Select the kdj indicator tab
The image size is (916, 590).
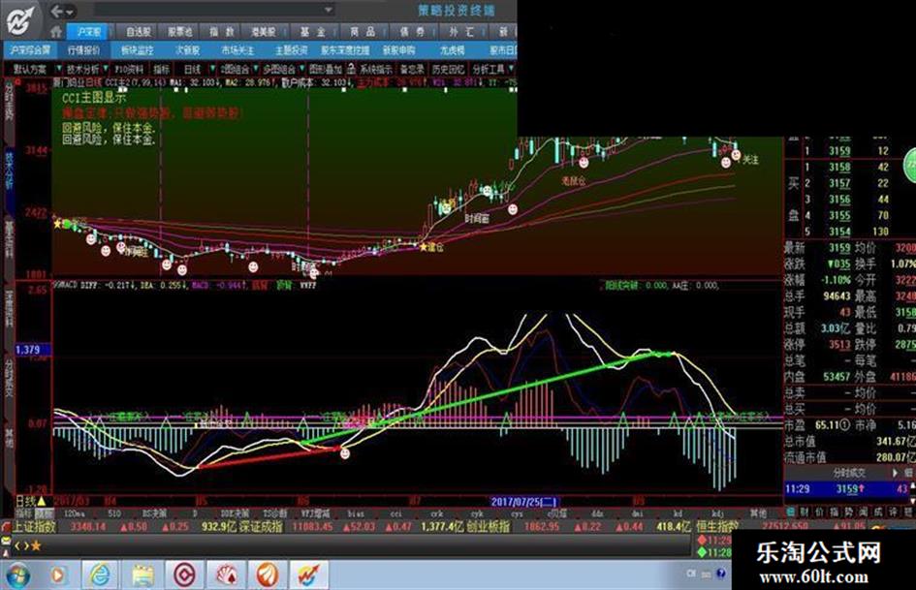point(717,512)
